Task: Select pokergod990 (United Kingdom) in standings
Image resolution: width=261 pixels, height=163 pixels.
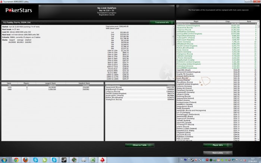Action: click(x=217, y=34)
